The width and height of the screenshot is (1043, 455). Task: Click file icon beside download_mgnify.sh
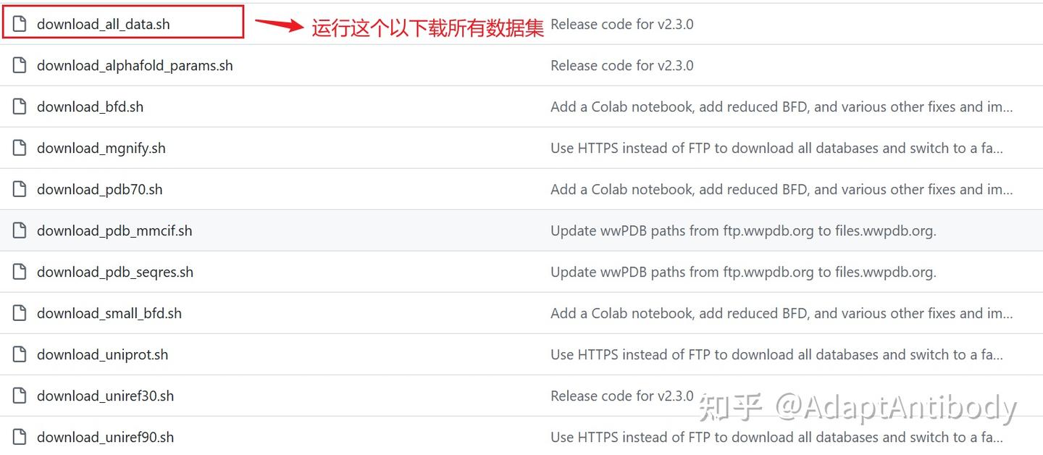[x=20, y=148]
